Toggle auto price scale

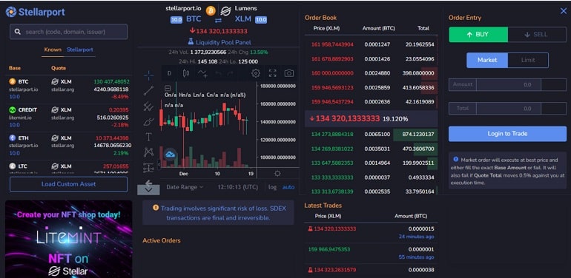(288, 187)
